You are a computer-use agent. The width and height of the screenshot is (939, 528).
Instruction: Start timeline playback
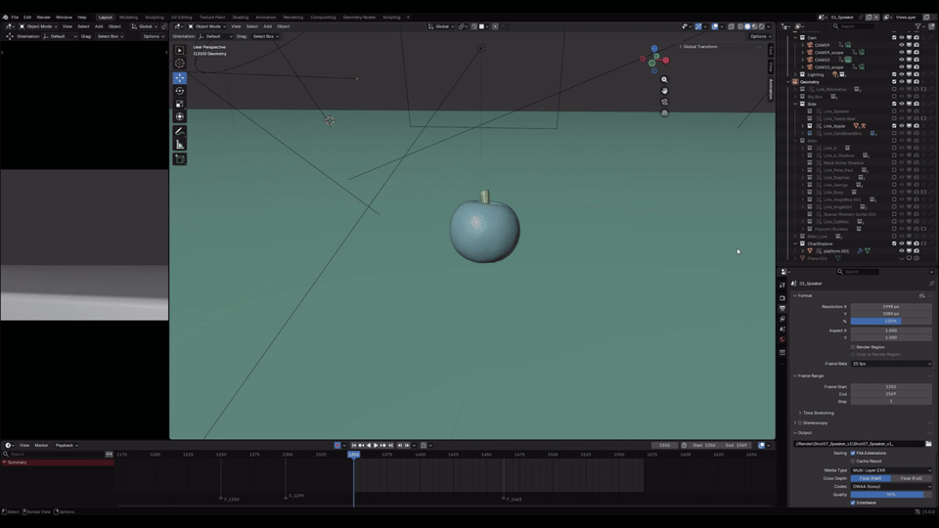tap(376, 446)
